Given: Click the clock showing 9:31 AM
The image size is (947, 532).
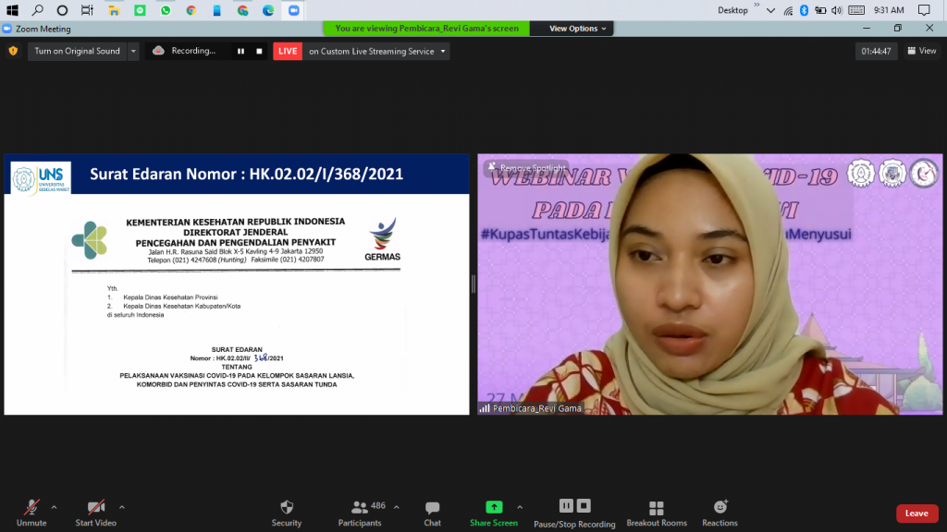Looking at the screenshot, I should click(889, 10).
